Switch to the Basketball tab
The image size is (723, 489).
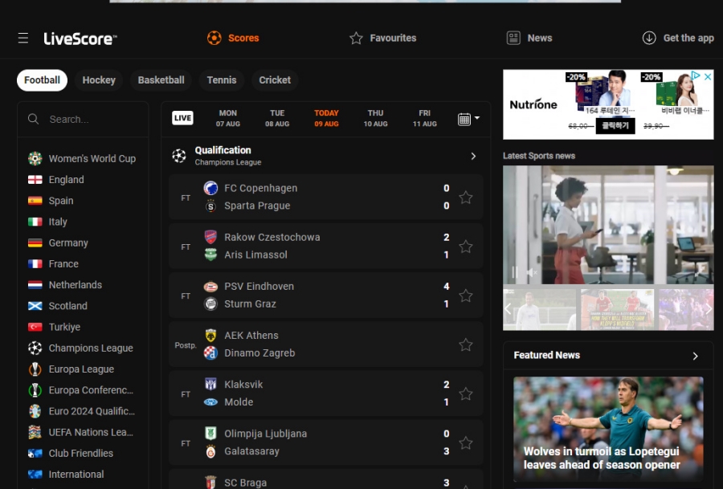click(x=161, y=80)
